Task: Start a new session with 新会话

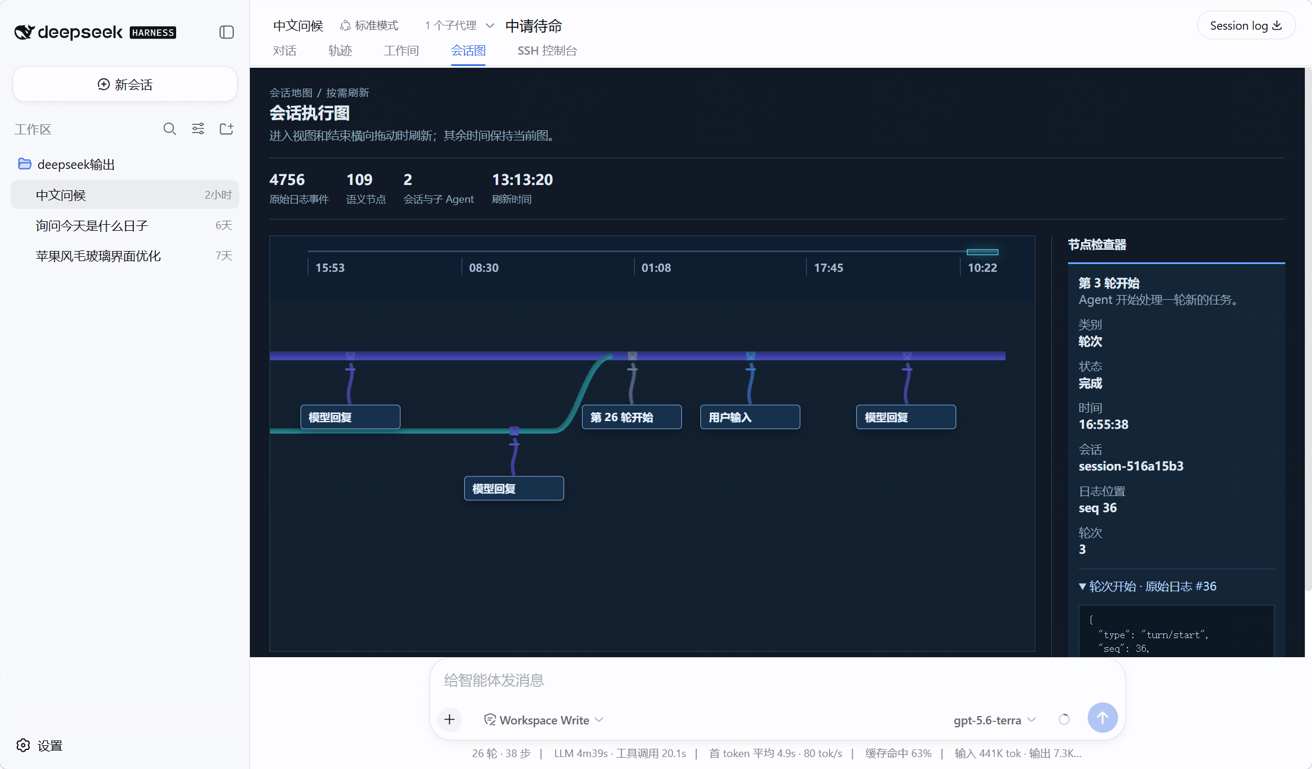Action: 125,84
